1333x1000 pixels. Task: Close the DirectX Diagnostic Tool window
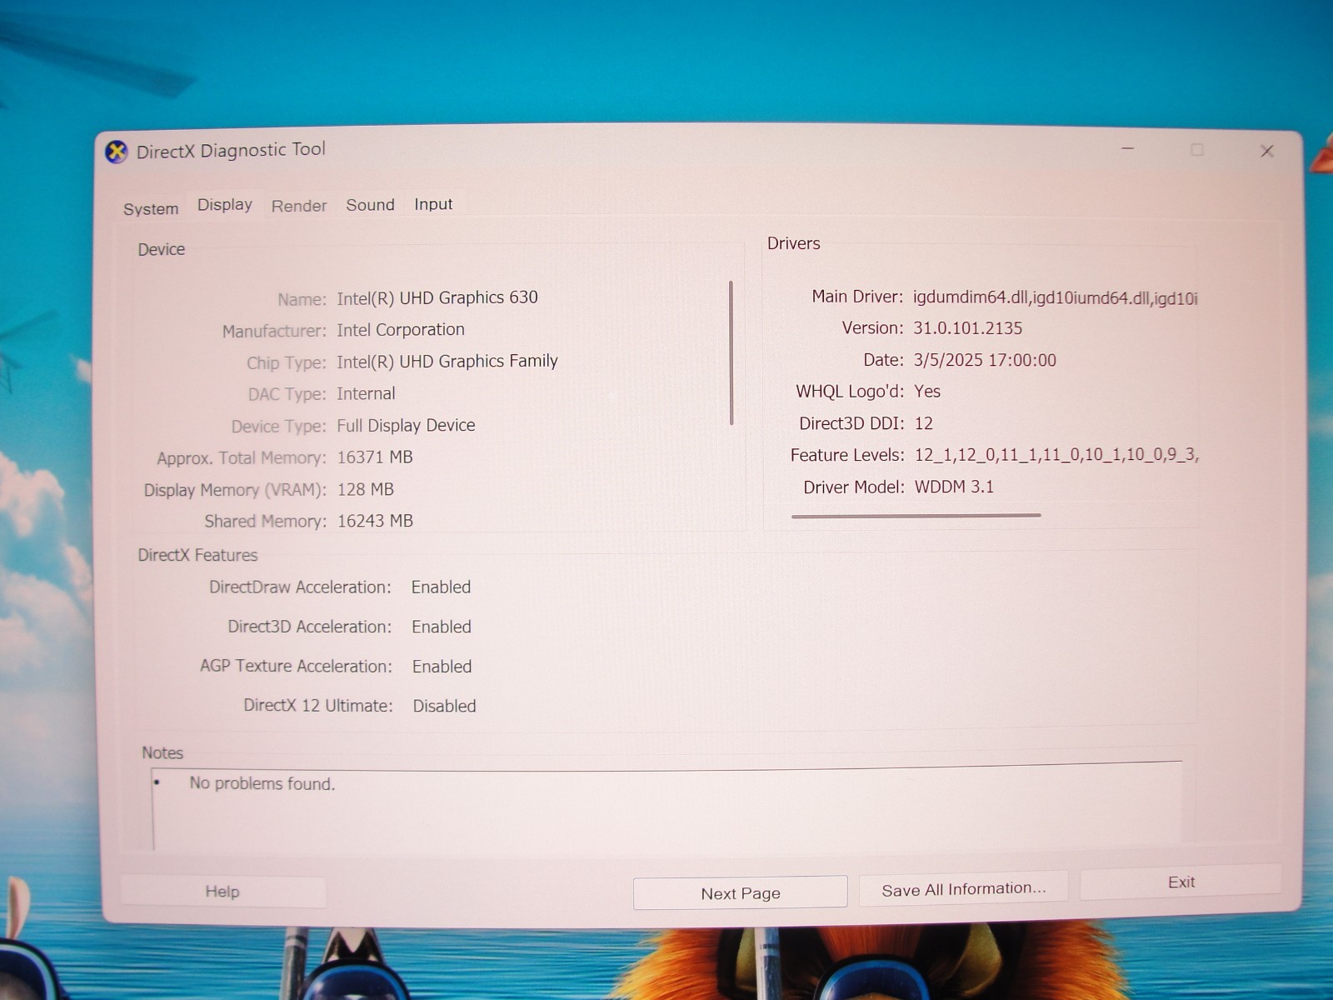coord(1267,151)
